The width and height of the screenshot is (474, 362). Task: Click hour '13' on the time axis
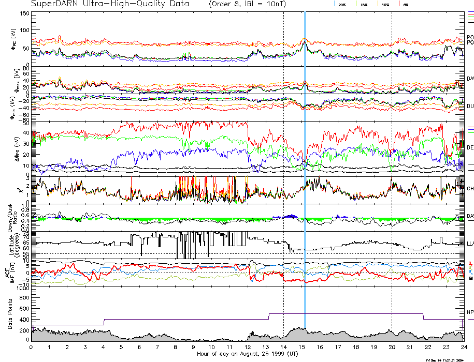tap(266, 347)
